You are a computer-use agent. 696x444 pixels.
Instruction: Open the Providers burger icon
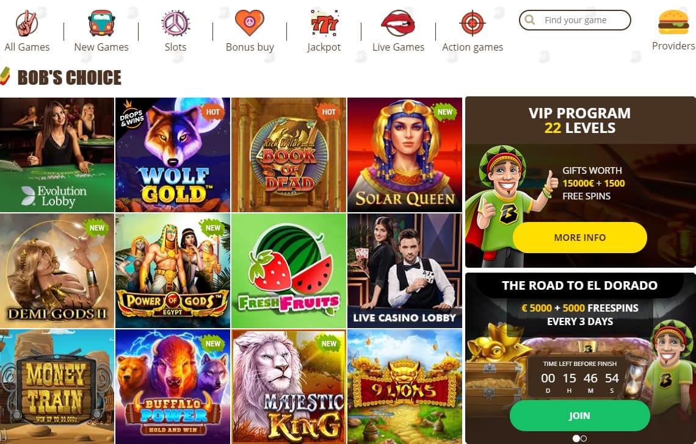(x=673, y=22)
